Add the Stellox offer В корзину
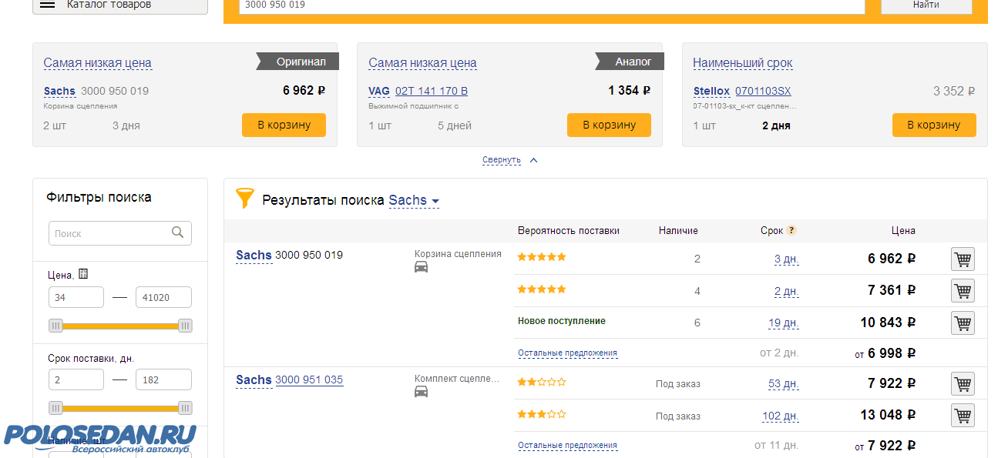The image size is (1008, 458). [934, 125]
